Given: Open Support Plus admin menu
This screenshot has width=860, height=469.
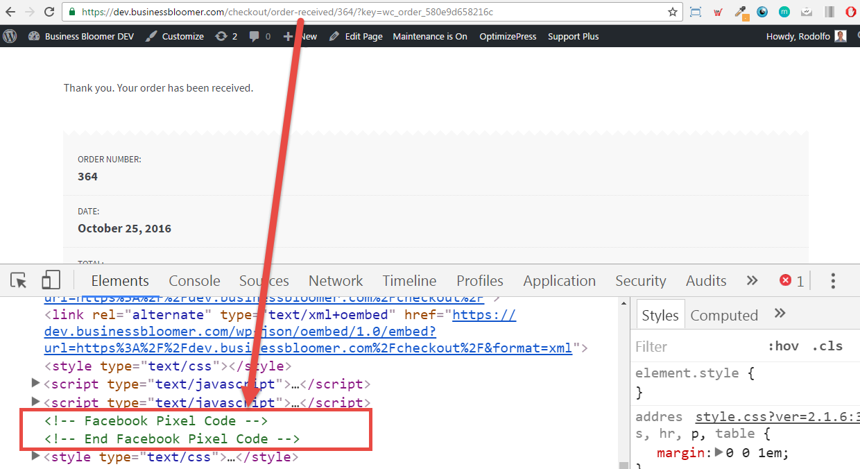Looking at the screenshot, I should pyautogui.click(x=573, y=36).
